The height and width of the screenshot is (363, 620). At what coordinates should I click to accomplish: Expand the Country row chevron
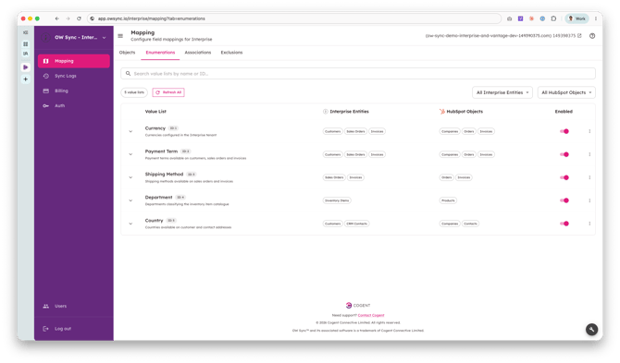click(130, 224)
